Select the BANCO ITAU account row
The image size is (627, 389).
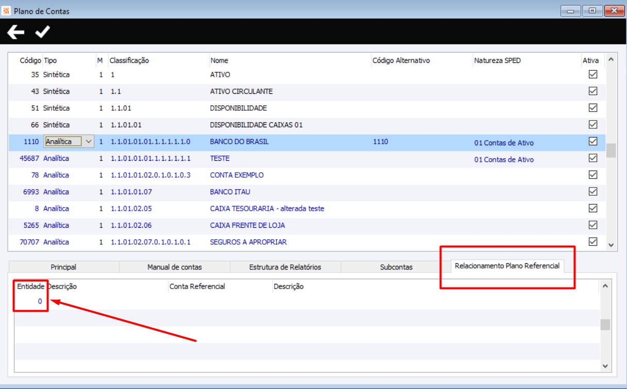[307, 192]
